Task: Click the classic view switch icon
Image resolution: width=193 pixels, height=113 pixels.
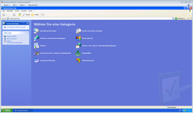Action: pos(5,27)
